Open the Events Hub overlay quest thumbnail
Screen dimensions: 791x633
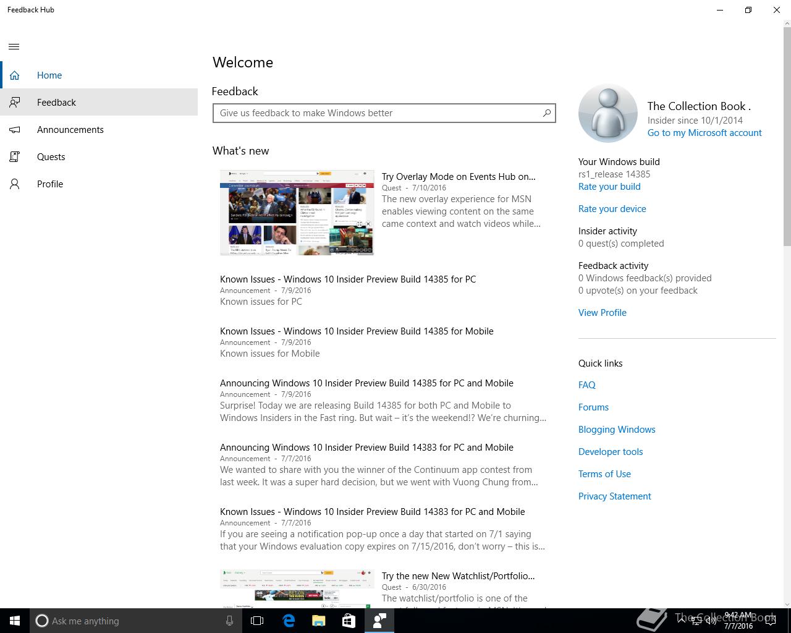(297, 213)
